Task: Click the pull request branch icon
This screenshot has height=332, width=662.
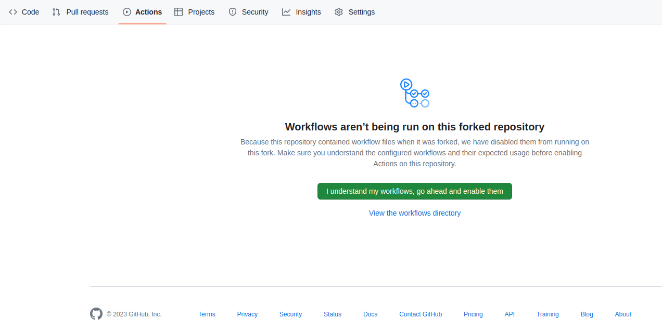Action: click(x=56, y=12)
